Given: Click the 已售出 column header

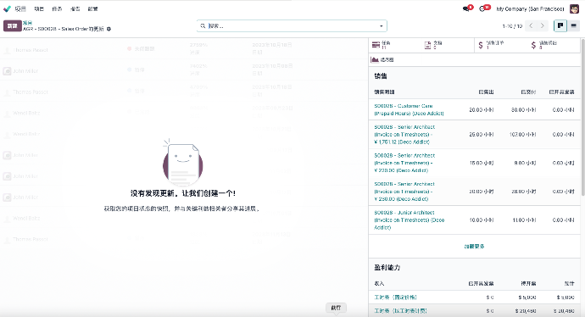Looking at the screenshot, I should pos(486,92).
